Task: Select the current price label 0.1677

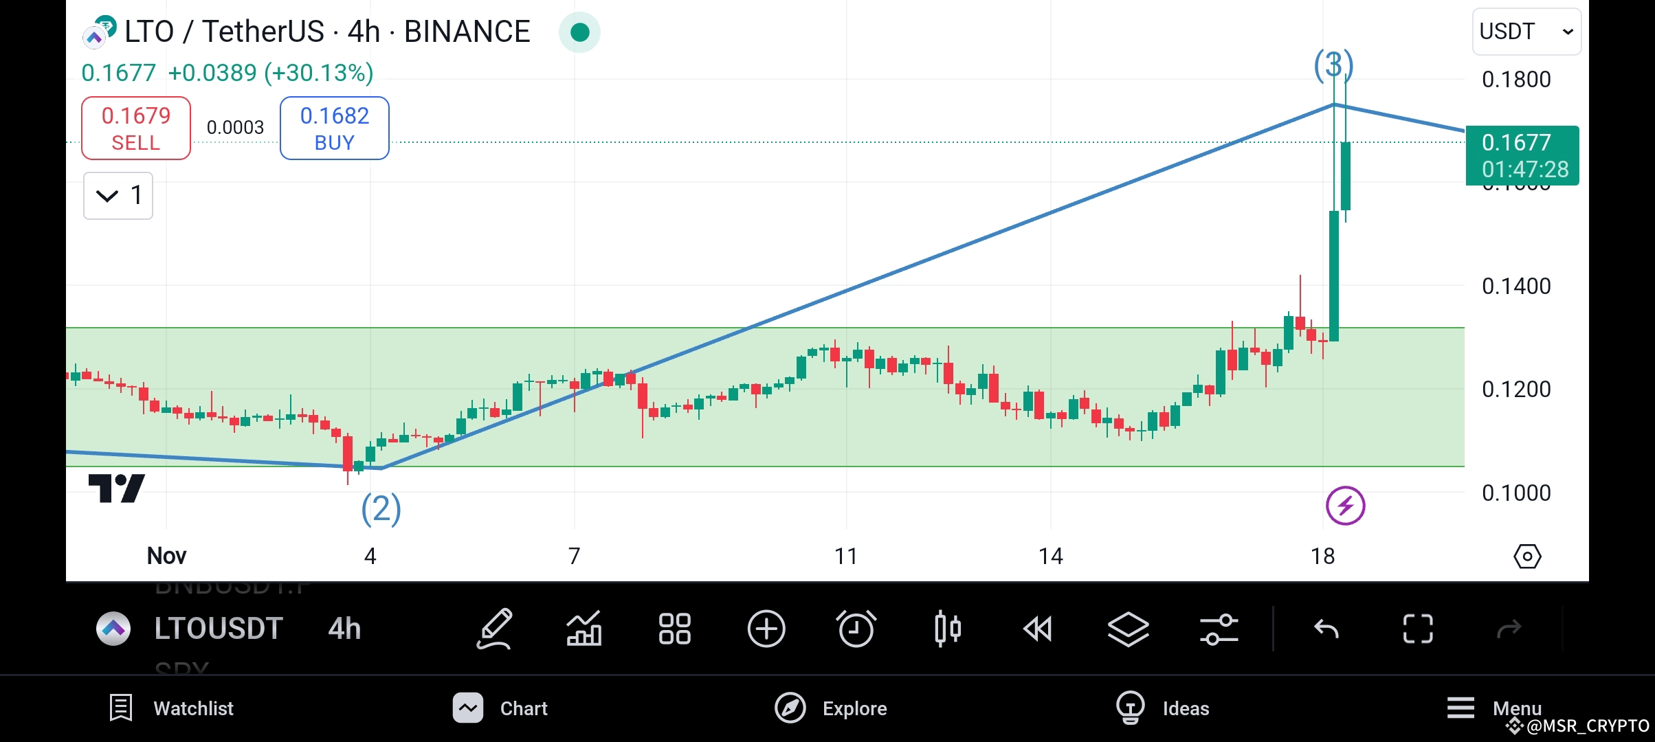Action: coord(1522,156)
